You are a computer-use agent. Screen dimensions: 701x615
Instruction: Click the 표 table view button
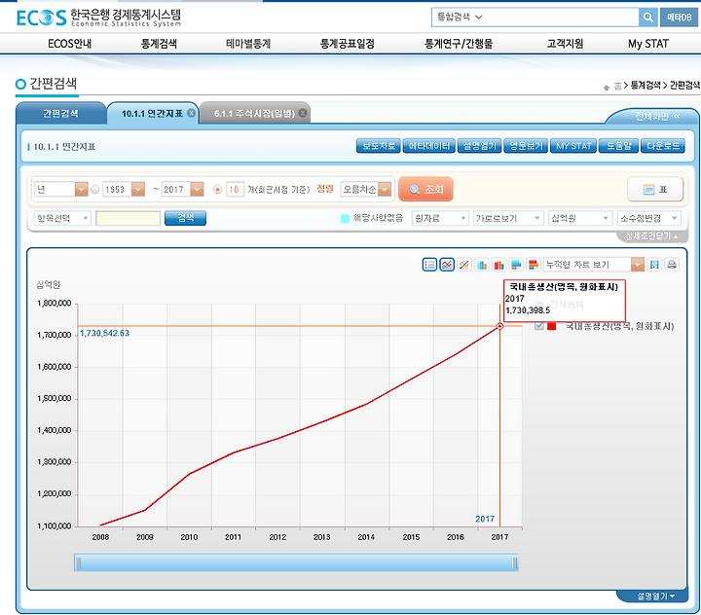pyautogui.click(x=655, y=190)
